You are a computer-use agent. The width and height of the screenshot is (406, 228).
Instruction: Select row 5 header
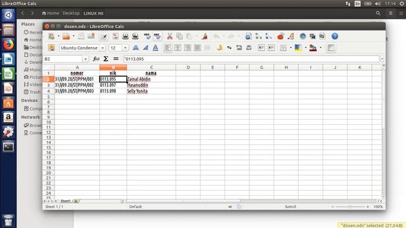[48, 97]
